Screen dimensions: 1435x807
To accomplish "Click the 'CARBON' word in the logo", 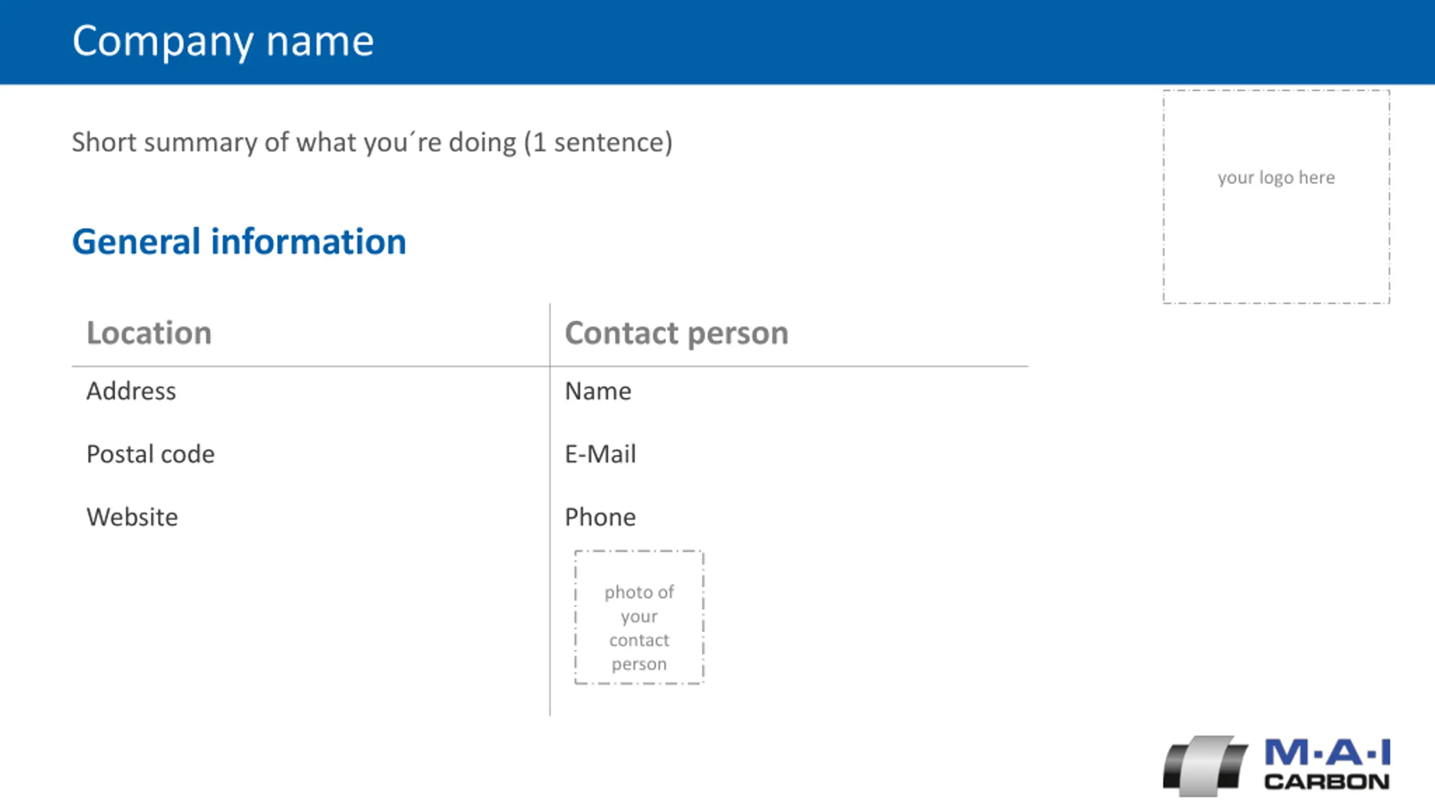I will (x=1327, y=782).
